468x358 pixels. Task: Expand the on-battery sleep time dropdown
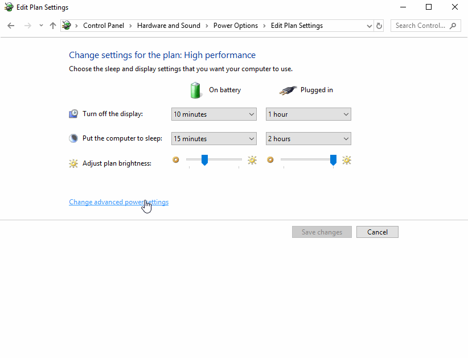214,139
